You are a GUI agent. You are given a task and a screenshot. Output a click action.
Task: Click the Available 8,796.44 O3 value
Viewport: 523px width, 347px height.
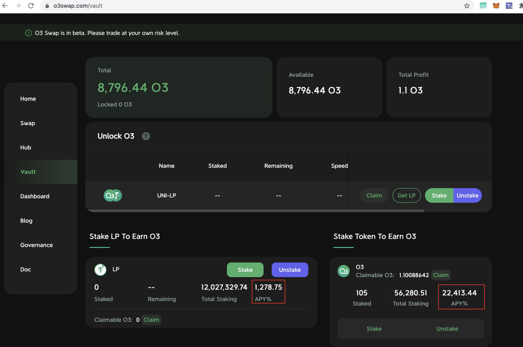click(315, 90)
